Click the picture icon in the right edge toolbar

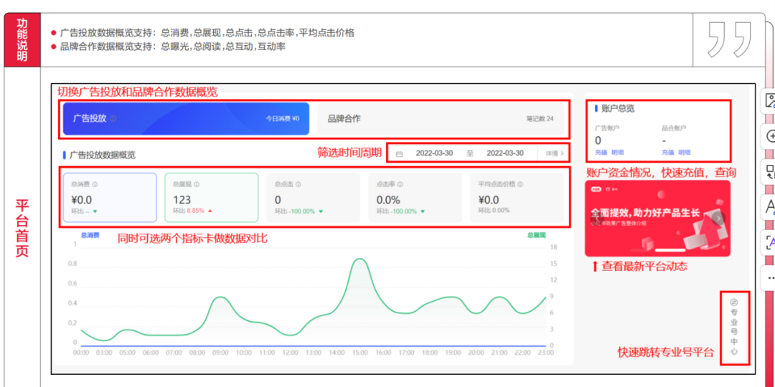click(x=769, y=101)
